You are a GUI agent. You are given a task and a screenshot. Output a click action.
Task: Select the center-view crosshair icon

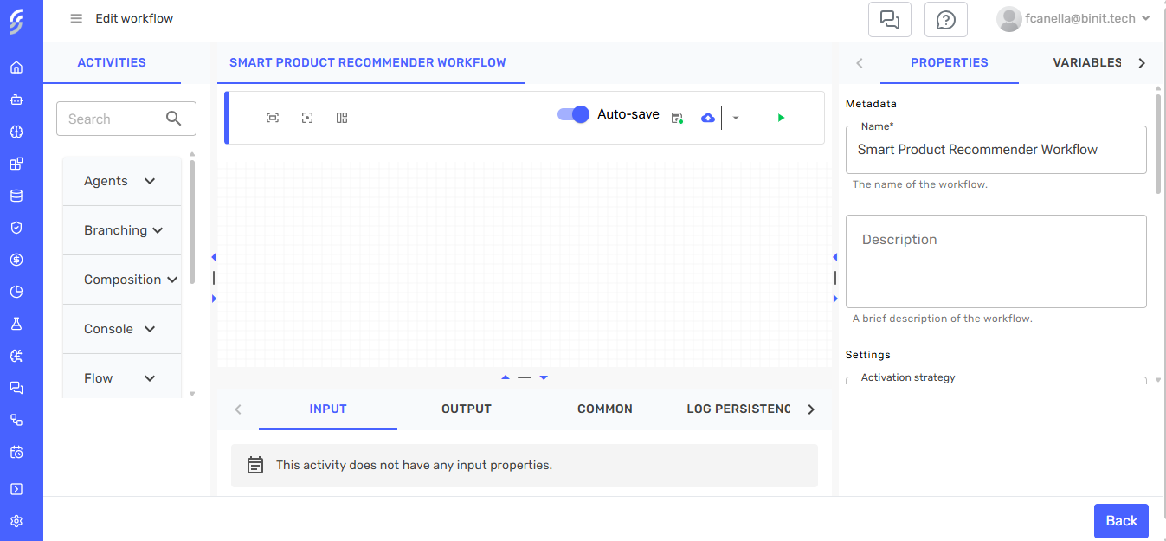[x=307, y=117]
